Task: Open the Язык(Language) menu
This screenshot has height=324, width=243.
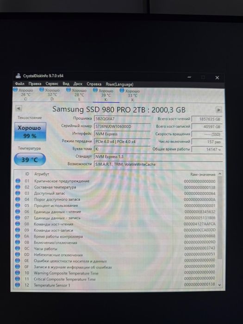Action: pos(119,84)
